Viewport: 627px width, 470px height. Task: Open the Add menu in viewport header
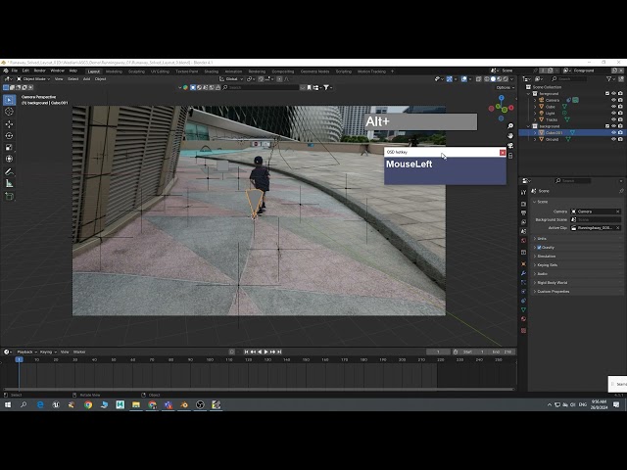[x=86, y=79]
